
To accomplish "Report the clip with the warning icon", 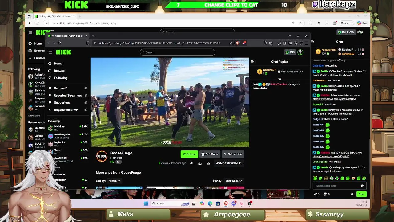I will click(208, 163).
